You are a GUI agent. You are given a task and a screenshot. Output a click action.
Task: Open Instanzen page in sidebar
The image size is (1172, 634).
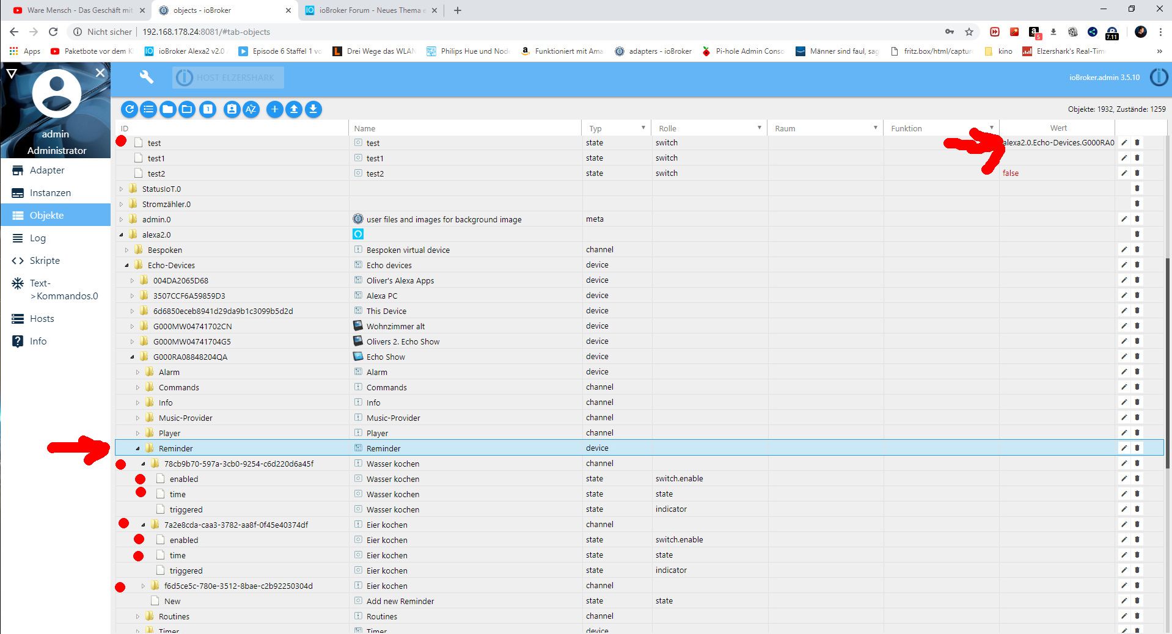pos(50,193)
